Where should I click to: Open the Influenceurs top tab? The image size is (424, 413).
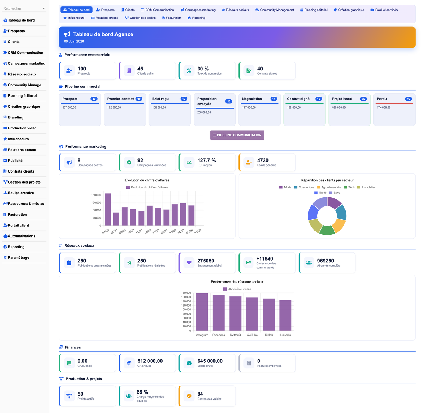[73, 18]
